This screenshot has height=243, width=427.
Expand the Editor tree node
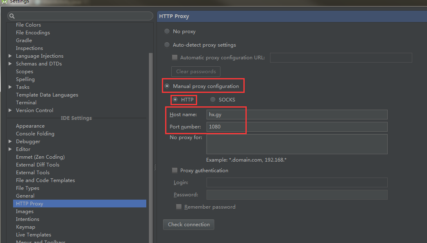10,149
